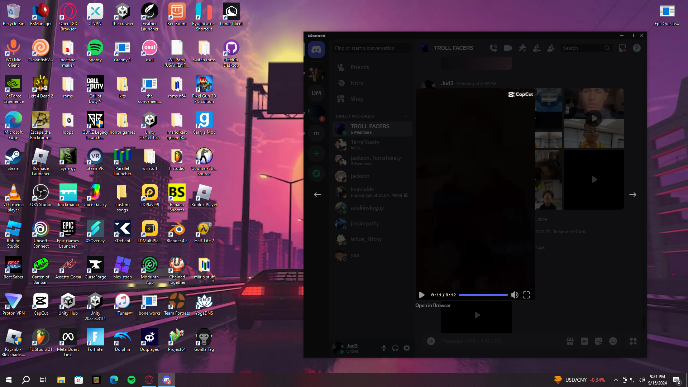Screen dimensions: 688x387
Task: Mute the video volume speaker icon
Action: coord(515,295)
